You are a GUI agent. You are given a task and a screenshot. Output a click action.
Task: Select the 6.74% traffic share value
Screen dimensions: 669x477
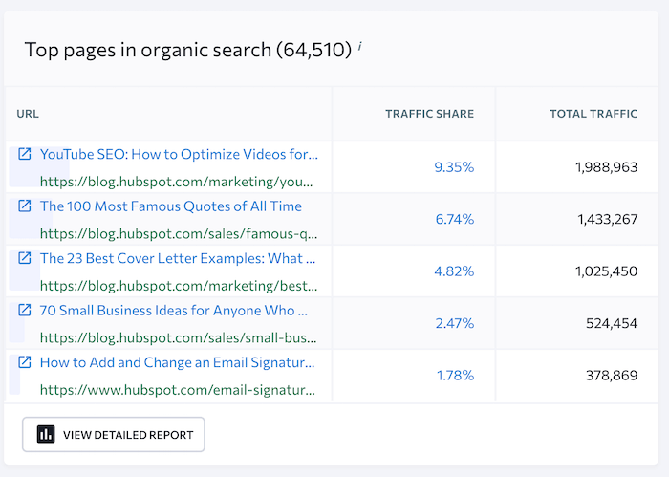[x=454, y=219]
